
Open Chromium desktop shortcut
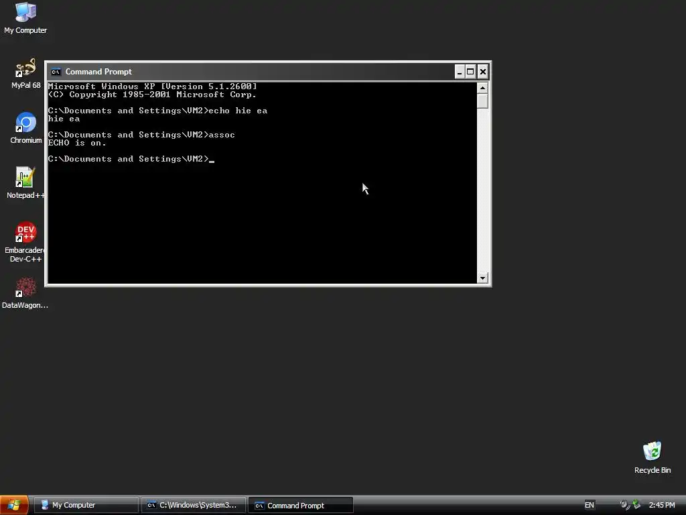tap(26, 128)
